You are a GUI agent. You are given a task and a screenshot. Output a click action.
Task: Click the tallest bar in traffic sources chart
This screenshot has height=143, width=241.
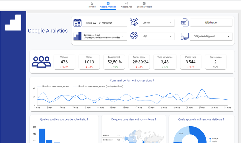(x=42, y=136)
